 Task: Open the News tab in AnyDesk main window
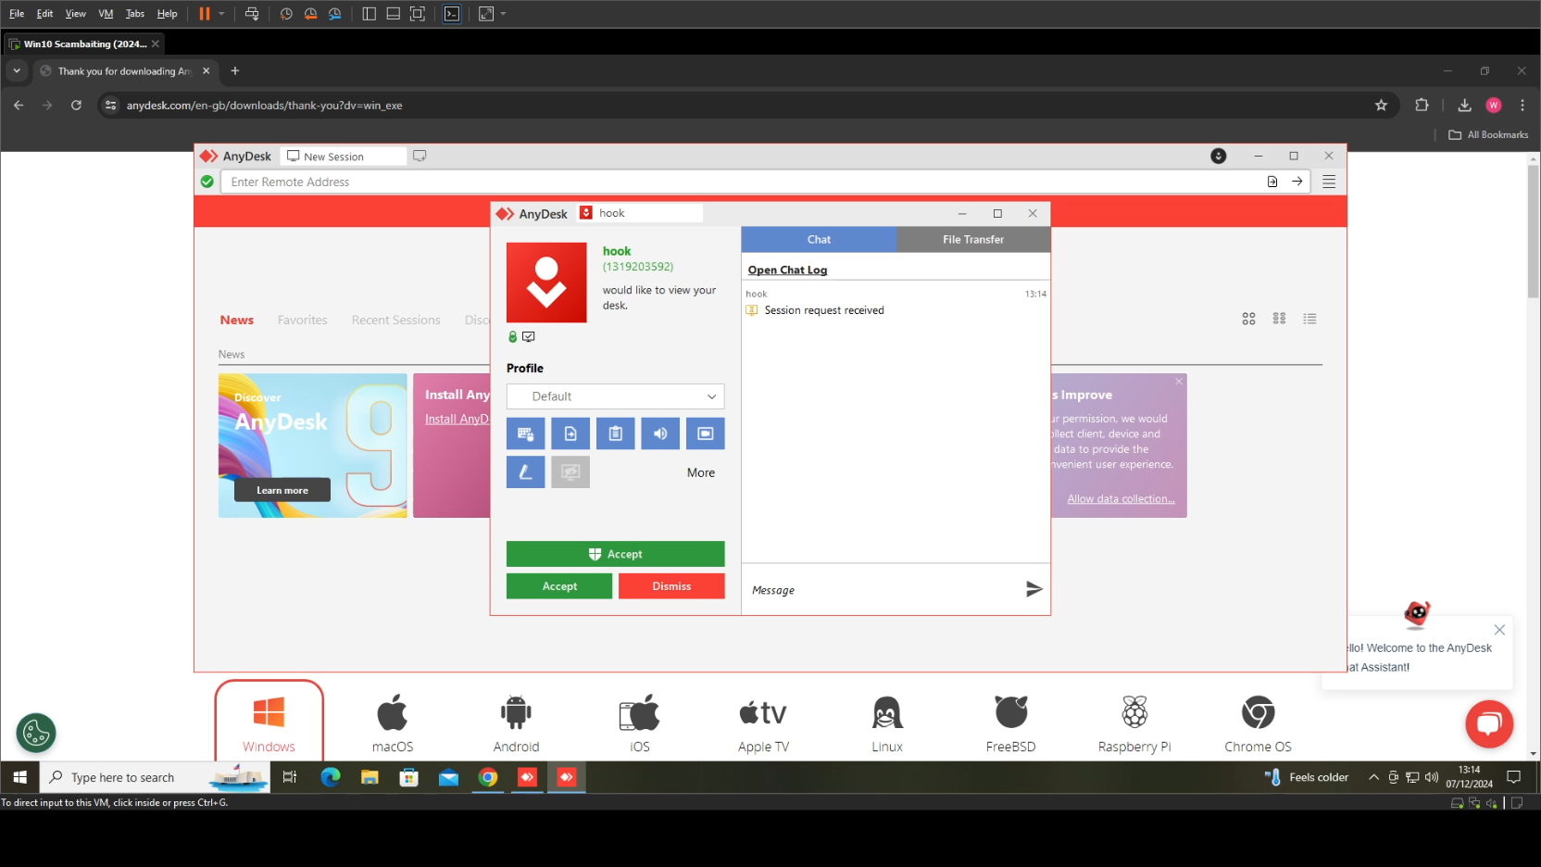[x=237, y=320]
